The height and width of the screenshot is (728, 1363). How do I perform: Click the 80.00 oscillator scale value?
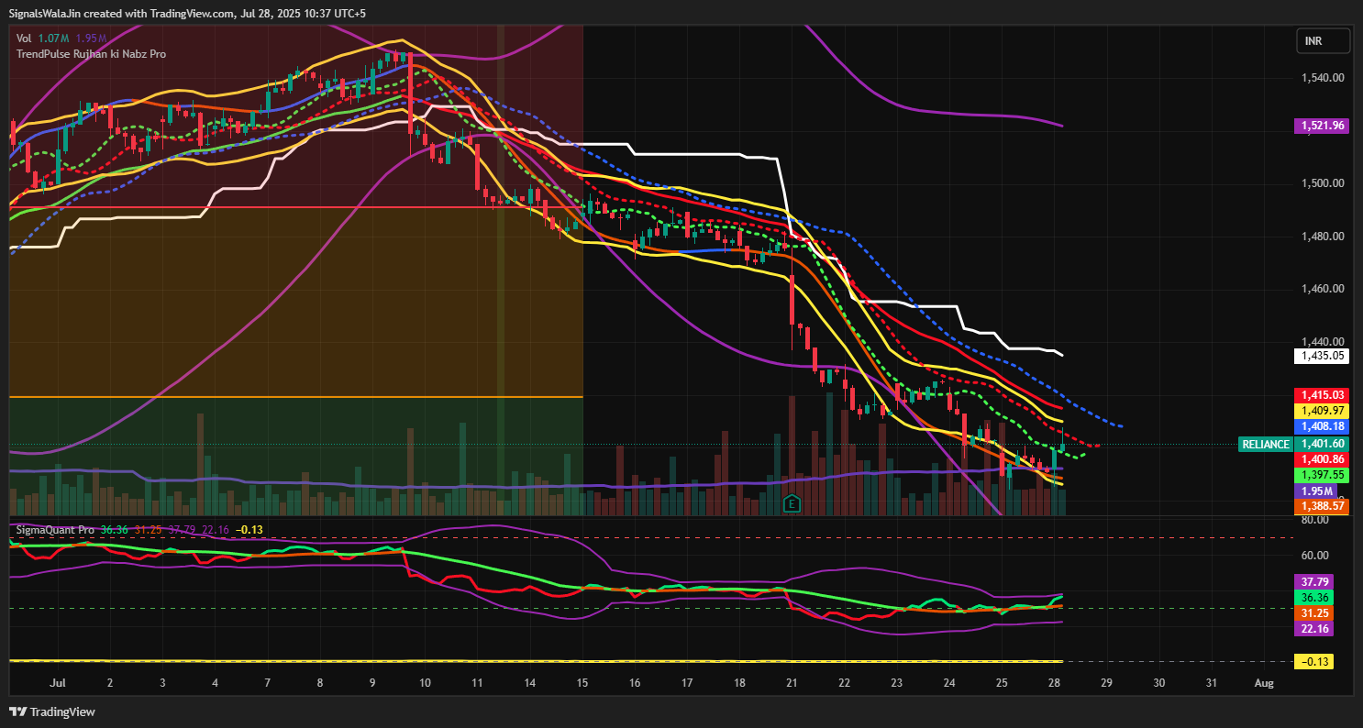[x=1315, y=520]
